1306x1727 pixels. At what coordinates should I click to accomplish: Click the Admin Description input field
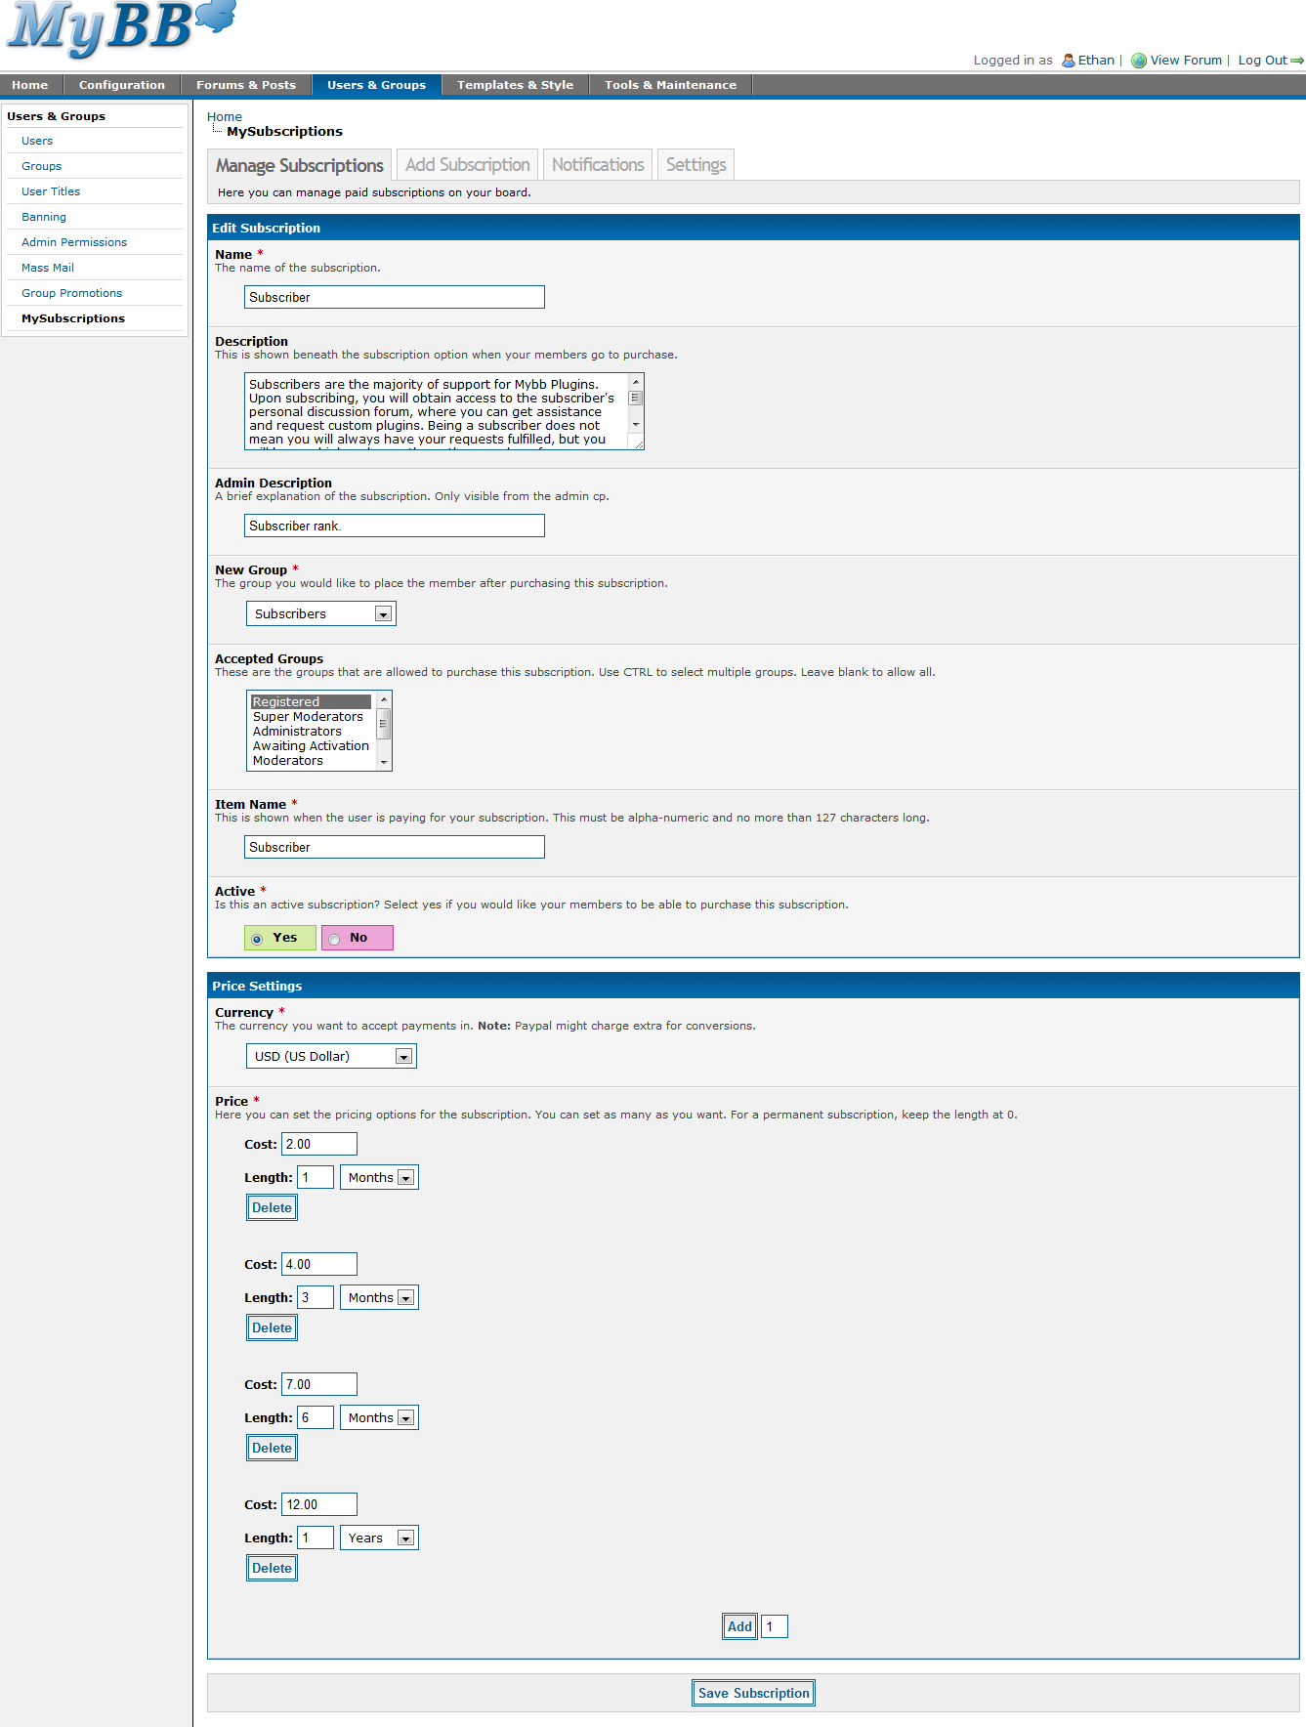[x=395, y=526]
